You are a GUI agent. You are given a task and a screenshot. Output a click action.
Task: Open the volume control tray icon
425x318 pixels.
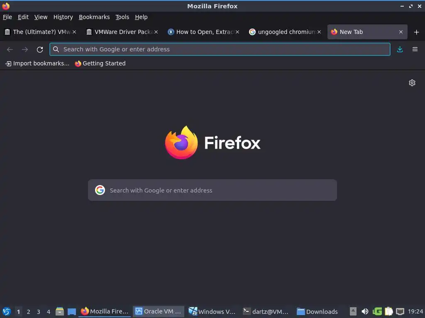click(365, 311)
